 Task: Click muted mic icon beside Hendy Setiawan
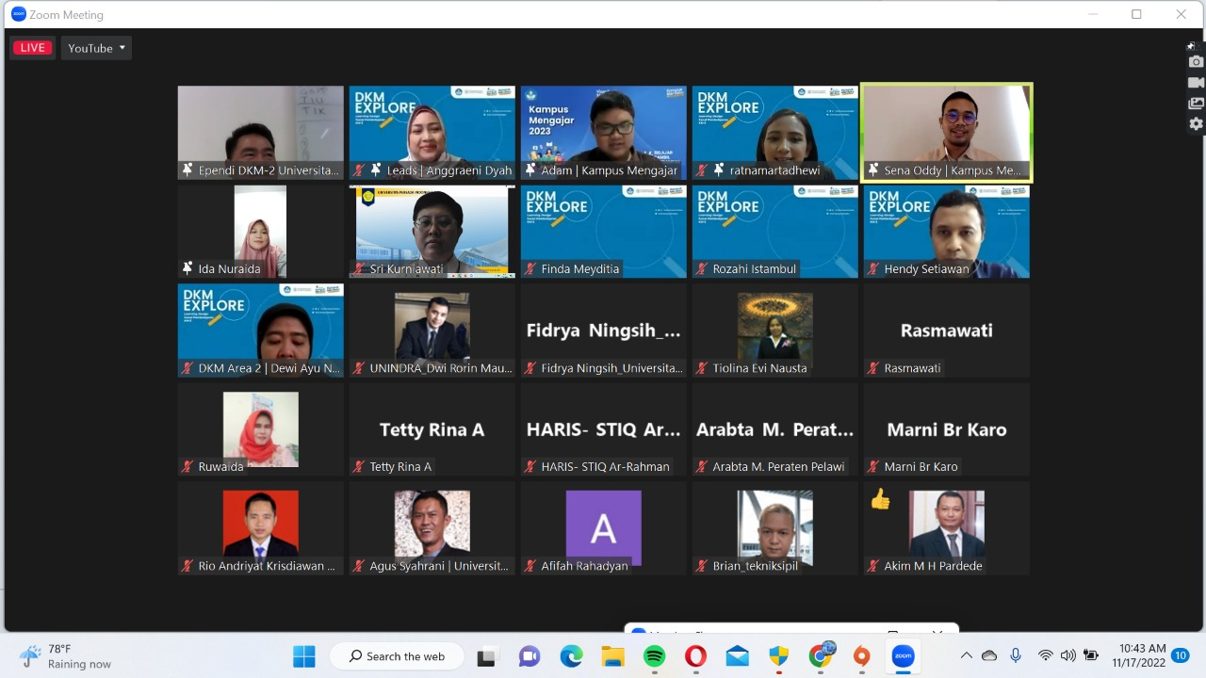point(873,269)
